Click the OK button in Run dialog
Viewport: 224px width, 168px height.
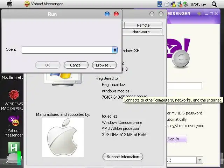coord(48,65)
